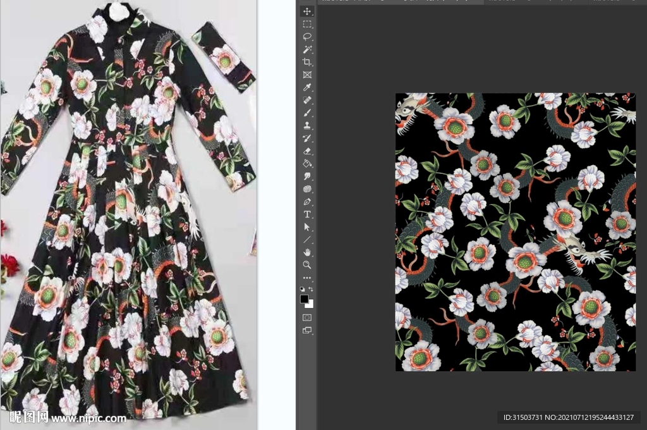Pick the Eyedropper tool
The image size is (647, 430).
(x=307, y=87)
